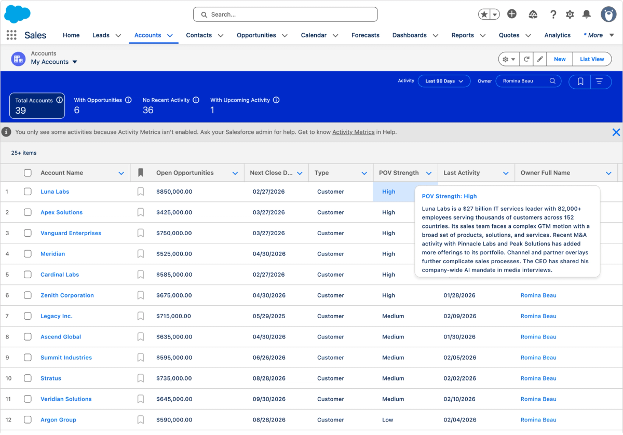
Task: Click the Salesforce cloud logo
Action: click(x=17, y=14)
